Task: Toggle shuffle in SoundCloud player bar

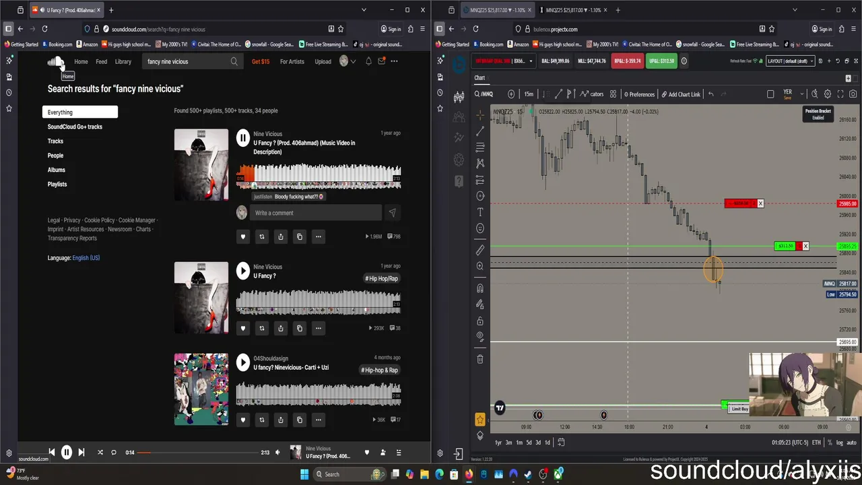Action: pyautogui.click(x=100, y=453)
